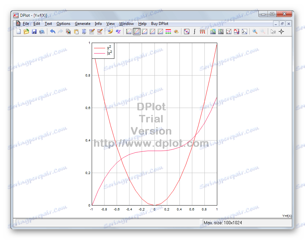Screen dimensions: 305x240
Task: Open a file with the folder icon
Action: tap(26, 32)
